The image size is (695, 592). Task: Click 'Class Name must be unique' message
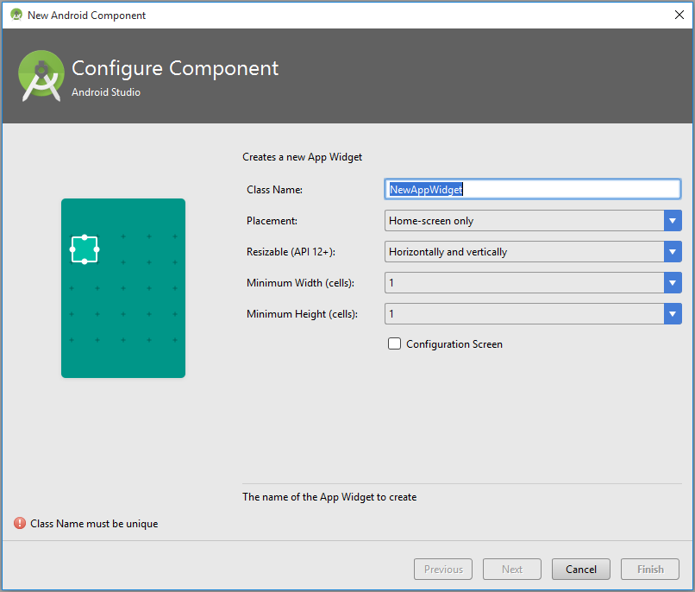[94, 524]
